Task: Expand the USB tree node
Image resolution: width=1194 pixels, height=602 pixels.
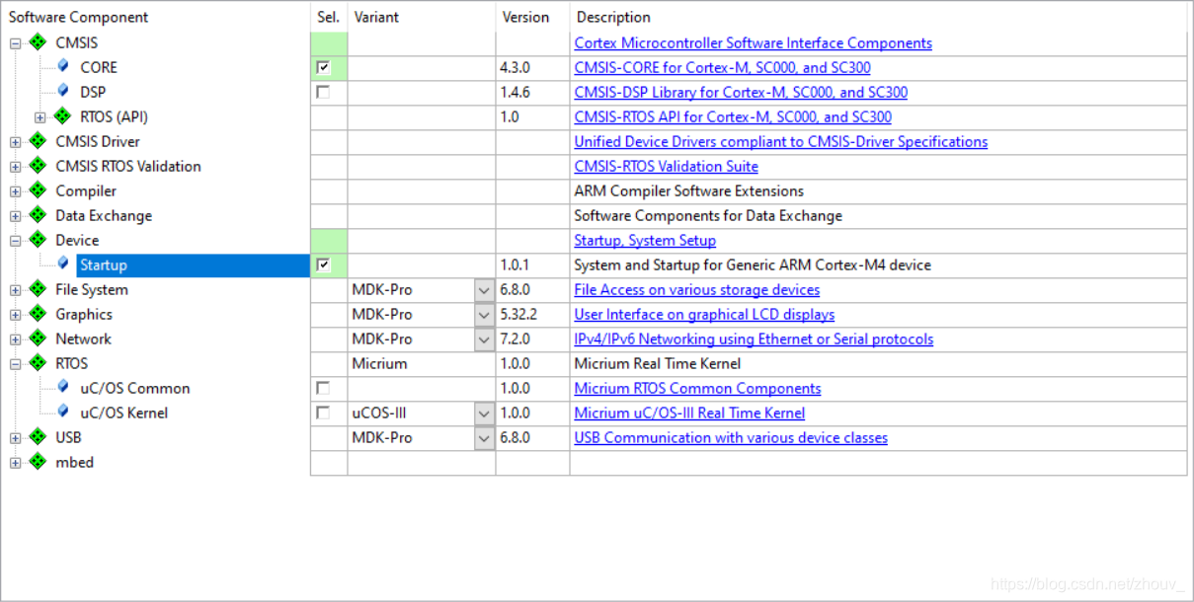Action: tap(16, 438)
